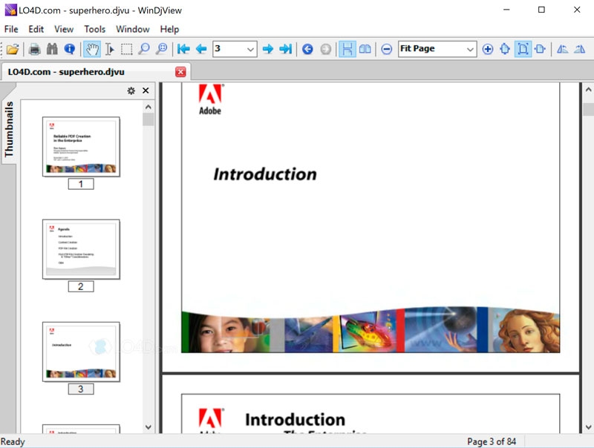Navigate back in view history
Screen dimensions: 594x448
point(307,49)
